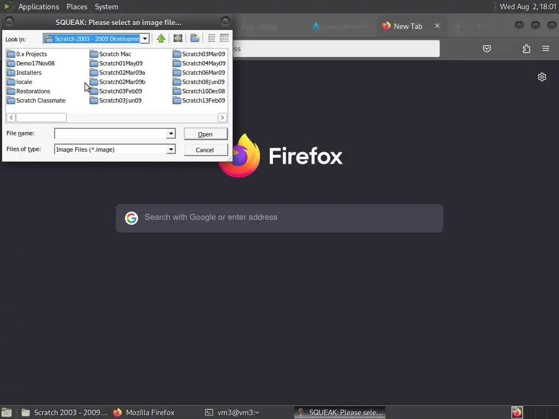
Task: Click the folder icon beside Installers
Action: click(11, 73)
